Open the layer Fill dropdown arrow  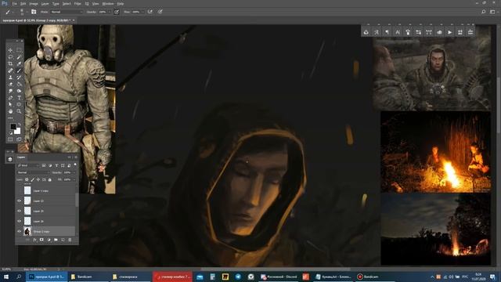74,179
